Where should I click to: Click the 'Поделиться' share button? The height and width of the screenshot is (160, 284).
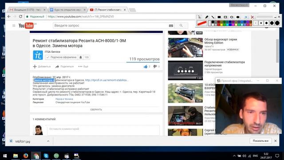(x=65, y=67)
